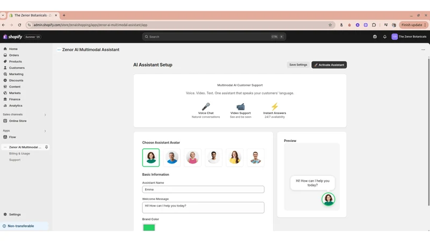This screenshot has width=430, height=242.
Task: Select the blonde woman in pink avatar
Action: point(193,158)
